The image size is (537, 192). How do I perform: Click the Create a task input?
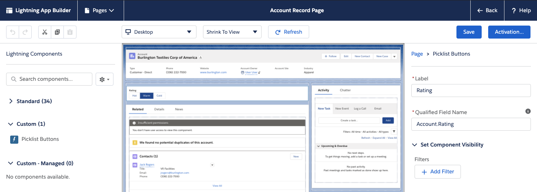tap(349, 121)
